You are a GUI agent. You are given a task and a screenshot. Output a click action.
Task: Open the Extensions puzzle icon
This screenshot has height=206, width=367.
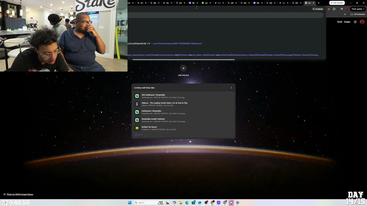click(x=334, y=9)
